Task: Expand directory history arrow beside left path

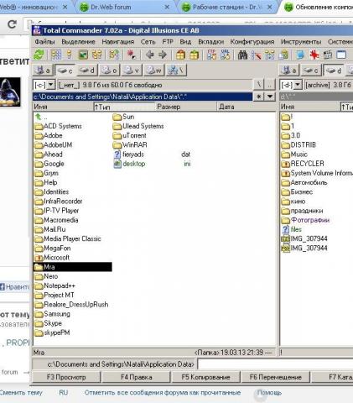Action: pos(270,97)
